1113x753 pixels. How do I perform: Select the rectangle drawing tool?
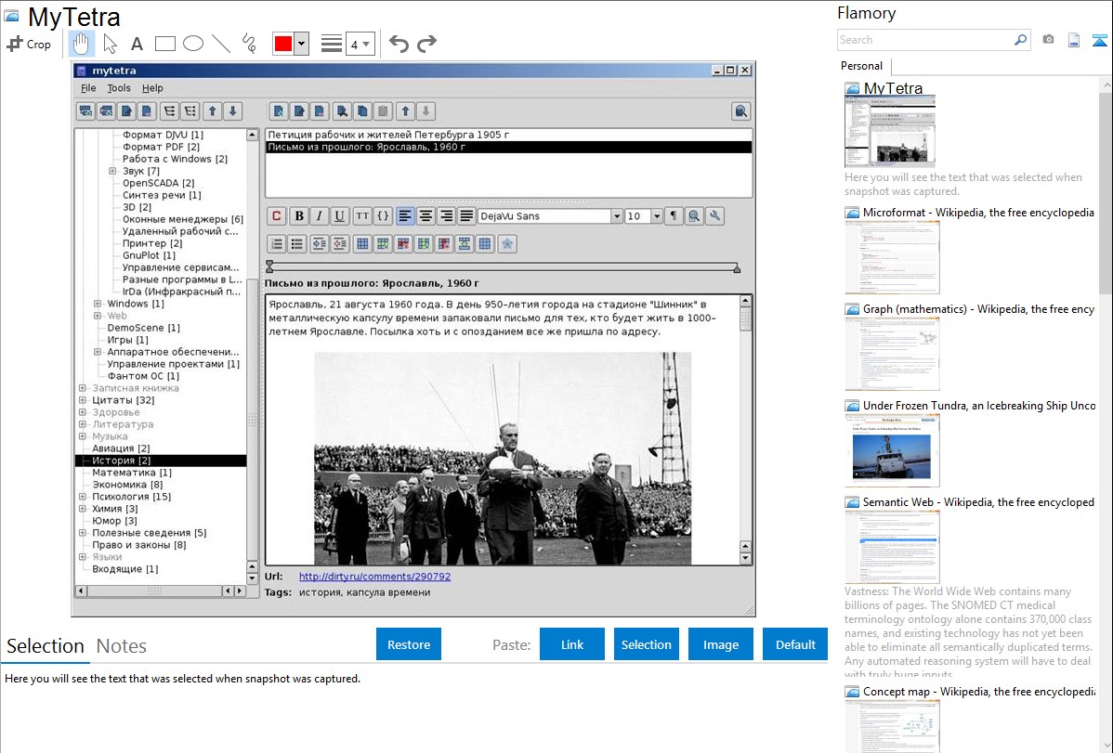tap(164, 44)
